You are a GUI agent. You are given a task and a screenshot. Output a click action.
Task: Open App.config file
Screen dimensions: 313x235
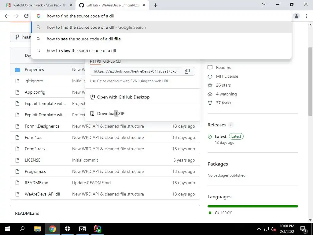point(35,92)
